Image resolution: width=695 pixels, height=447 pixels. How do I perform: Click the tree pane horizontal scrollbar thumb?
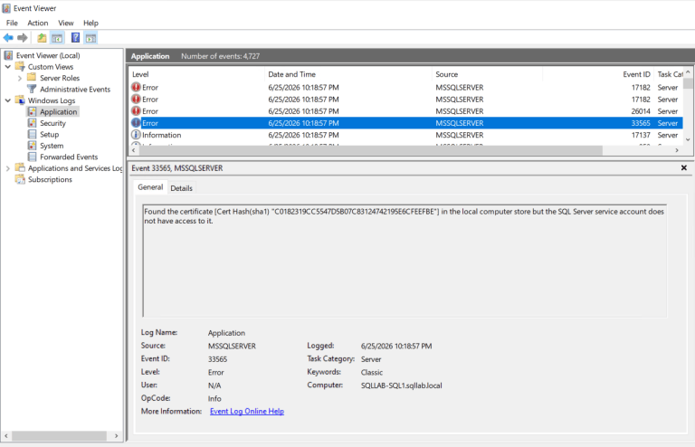click(59, 436)
